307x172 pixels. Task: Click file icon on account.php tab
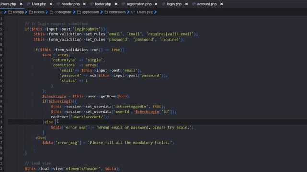(194, 4)
